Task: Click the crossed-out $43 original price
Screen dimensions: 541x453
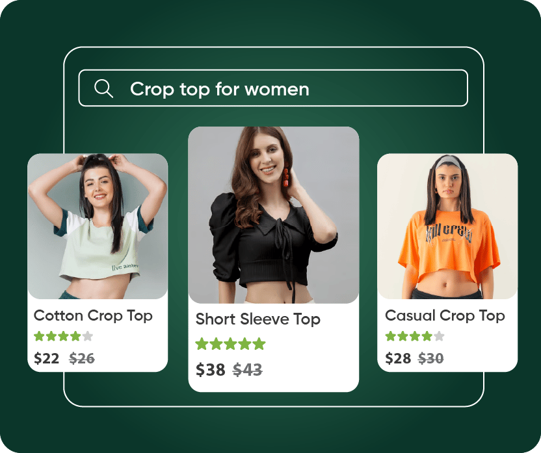Action: click(x=248, y=370)
